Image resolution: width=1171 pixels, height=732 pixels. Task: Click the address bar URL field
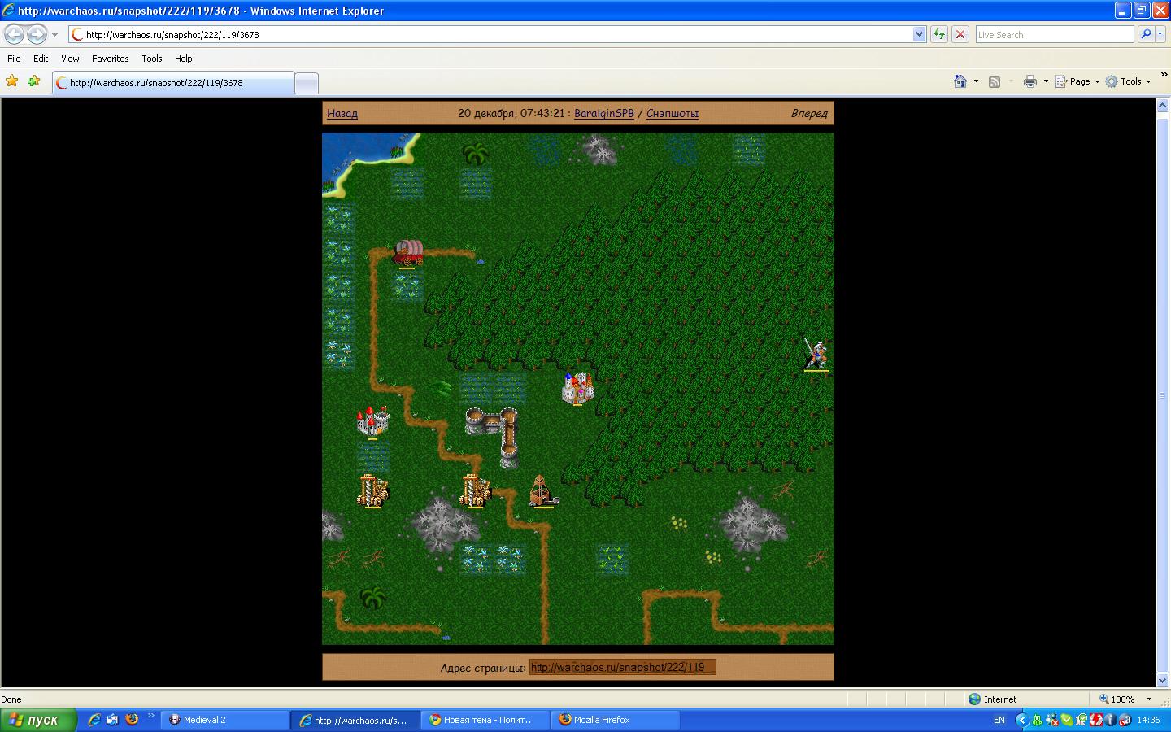tap(491, 35)
